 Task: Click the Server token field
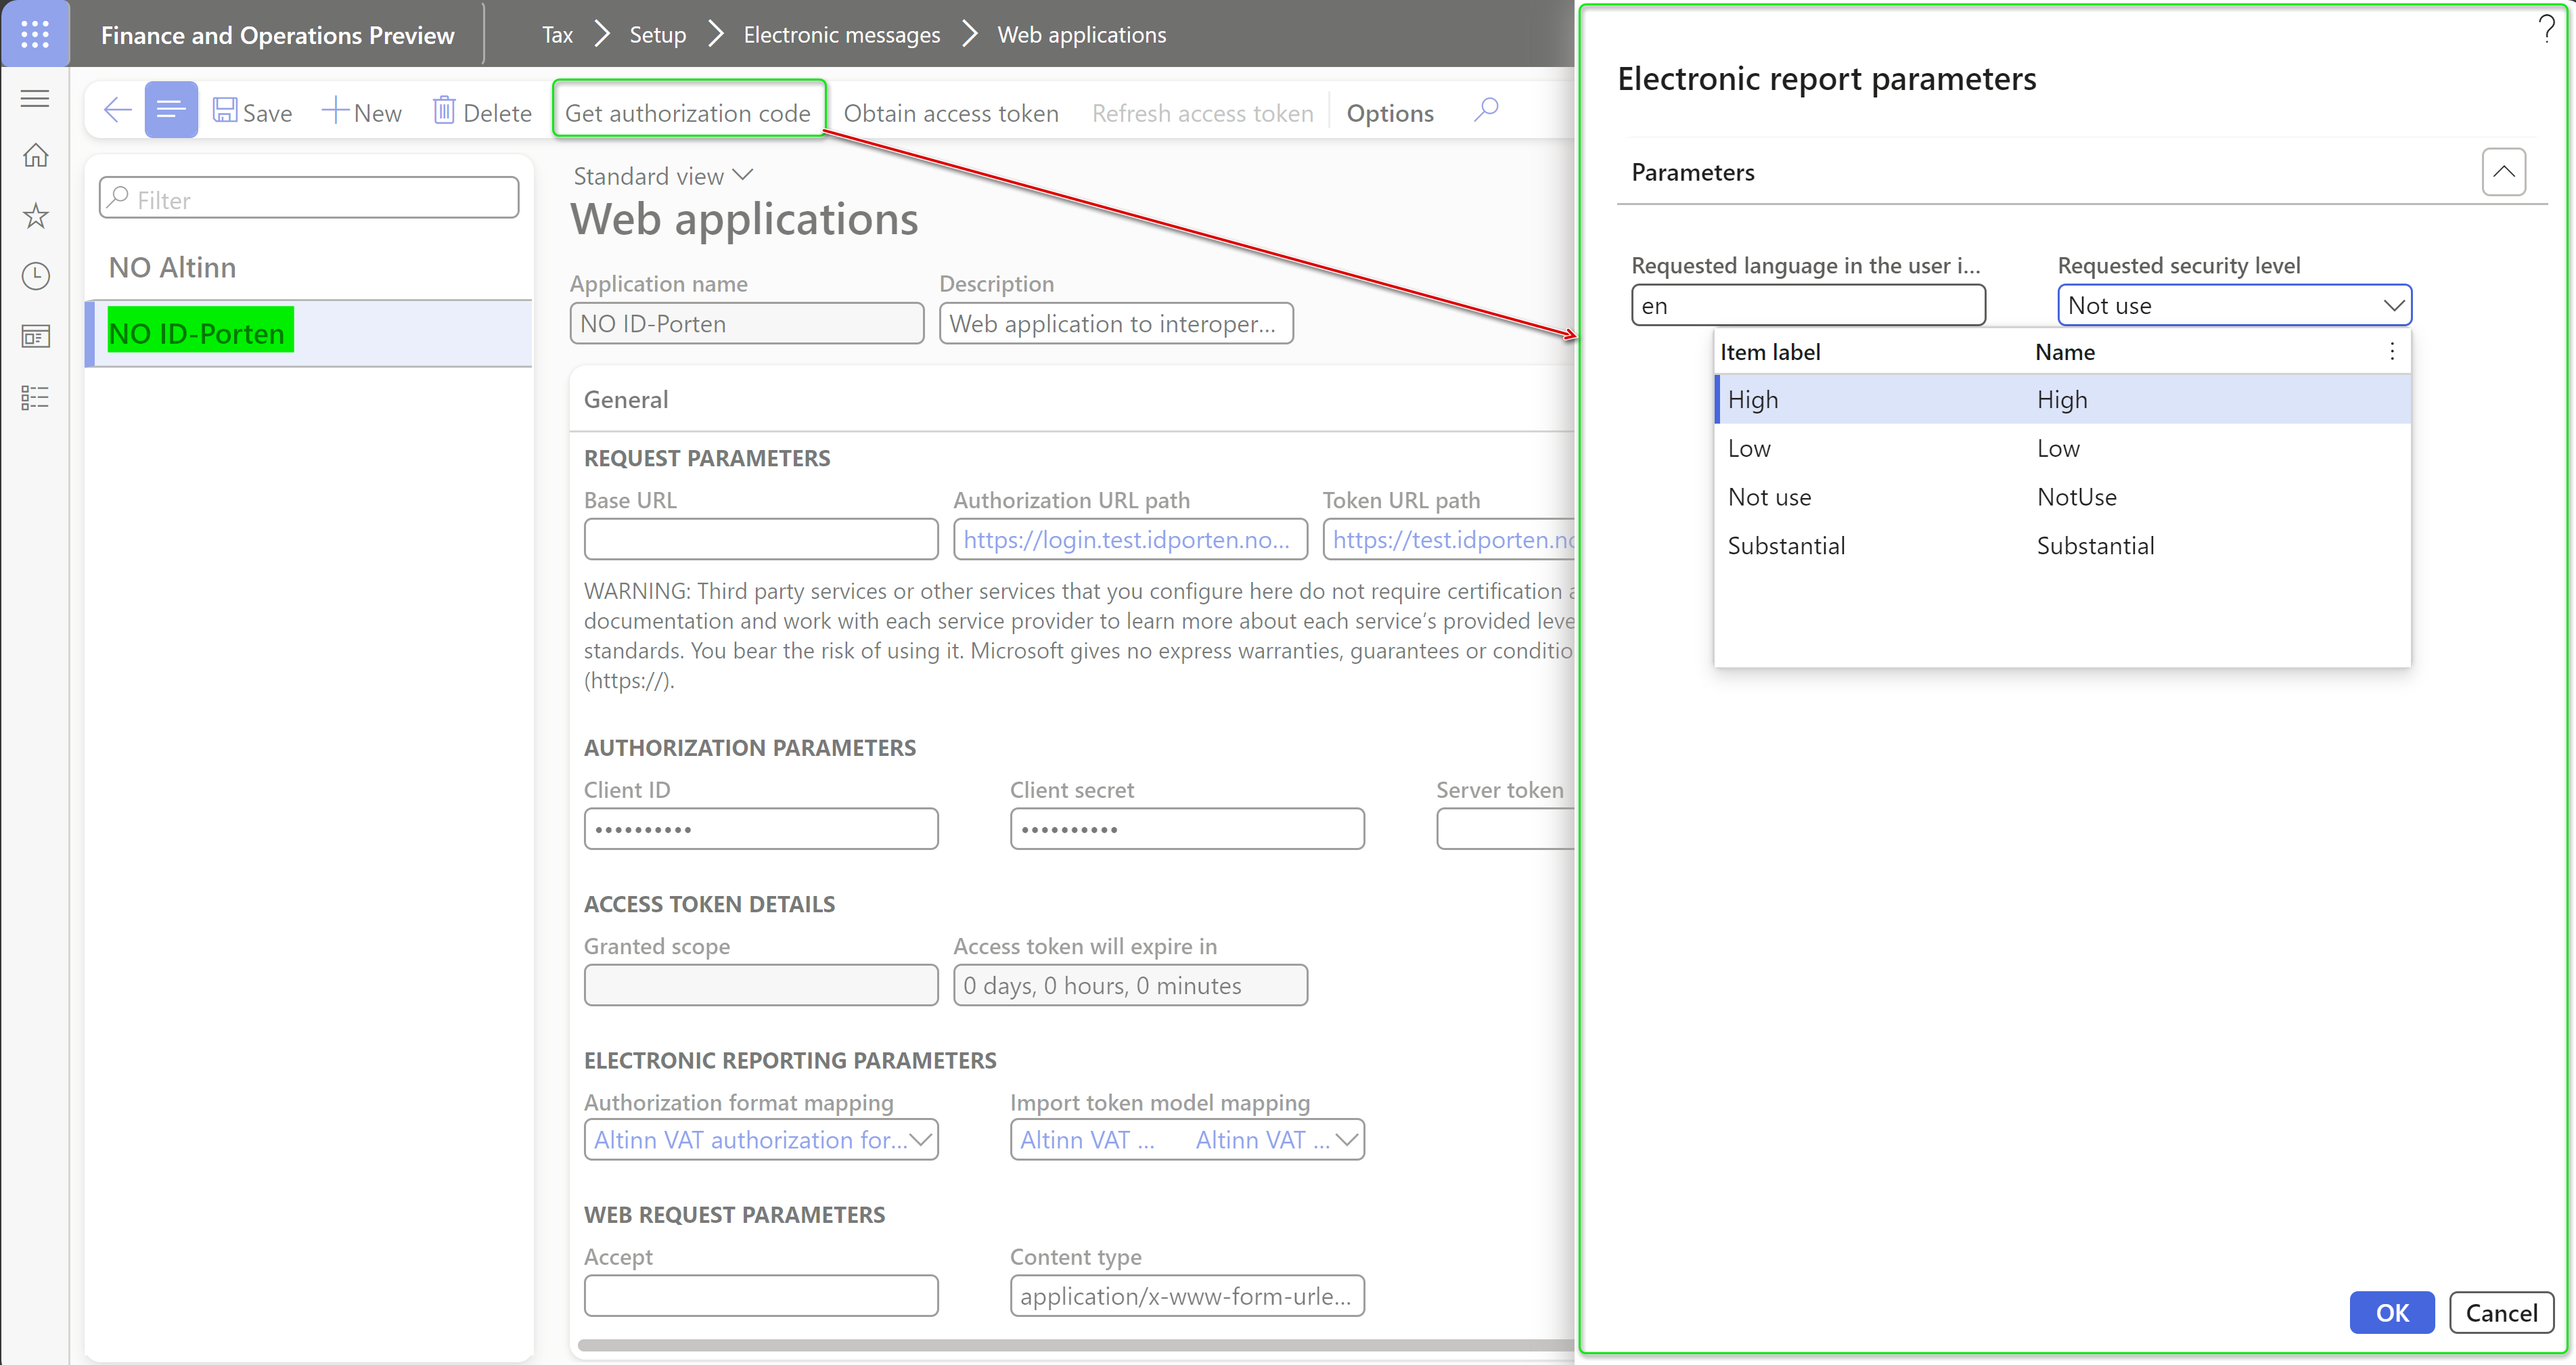[x=1505, y=829]
